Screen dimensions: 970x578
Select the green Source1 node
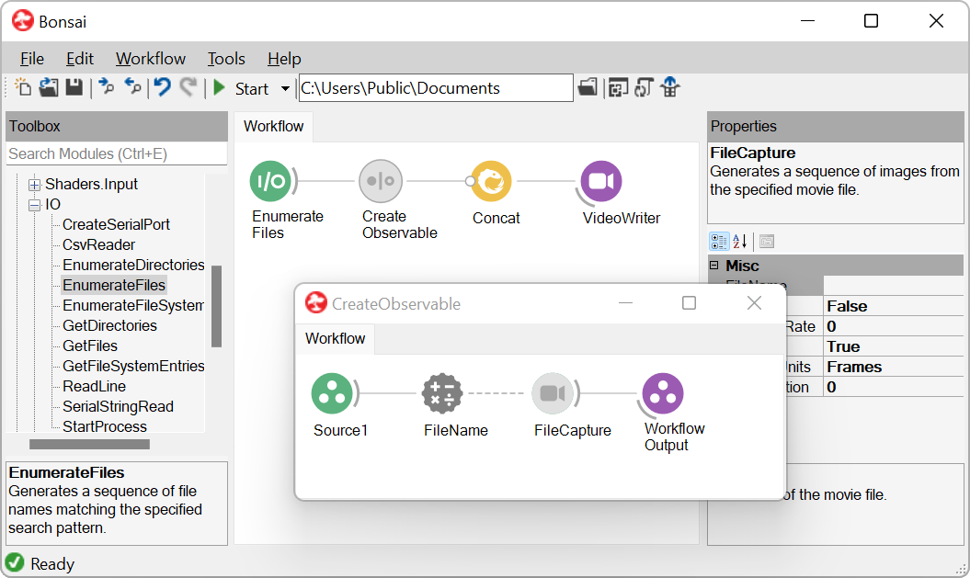click(x=332, y=393)
